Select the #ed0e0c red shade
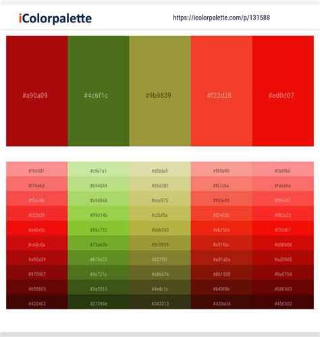This screenshot has width=320, height=337. tap(37, 228)
